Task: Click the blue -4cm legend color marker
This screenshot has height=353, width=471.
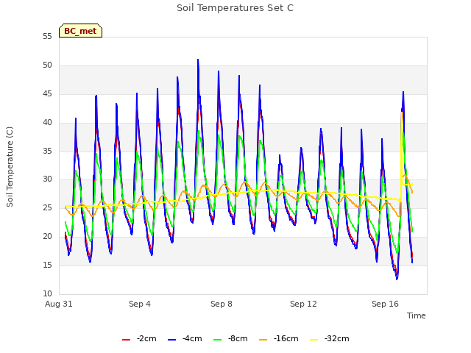Action: (171, 340)
